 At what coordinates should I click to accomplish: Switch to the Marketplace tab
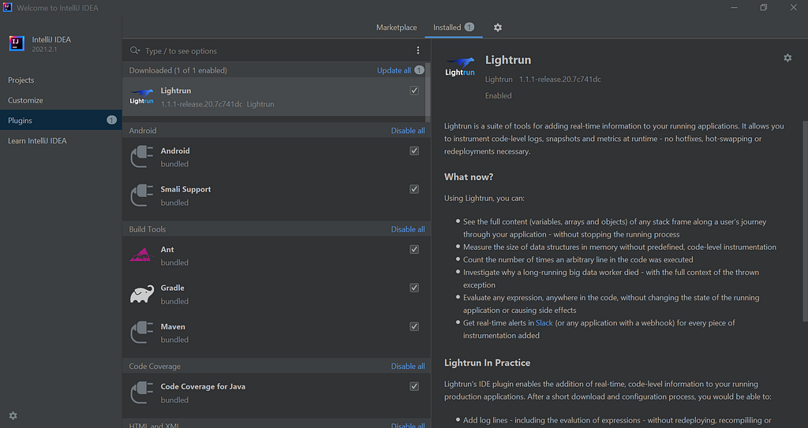tap(396, 28)
